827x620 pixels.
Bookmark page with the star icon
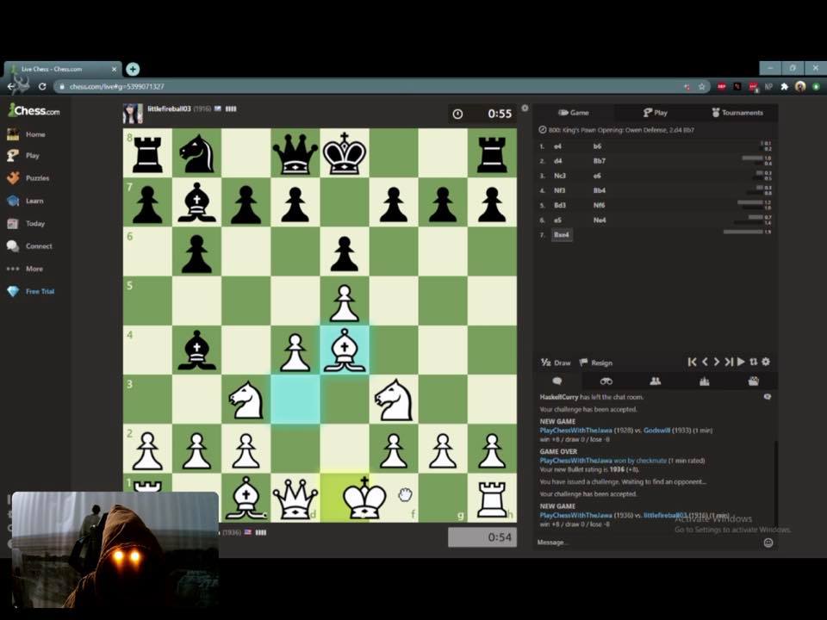pos(702,87)
